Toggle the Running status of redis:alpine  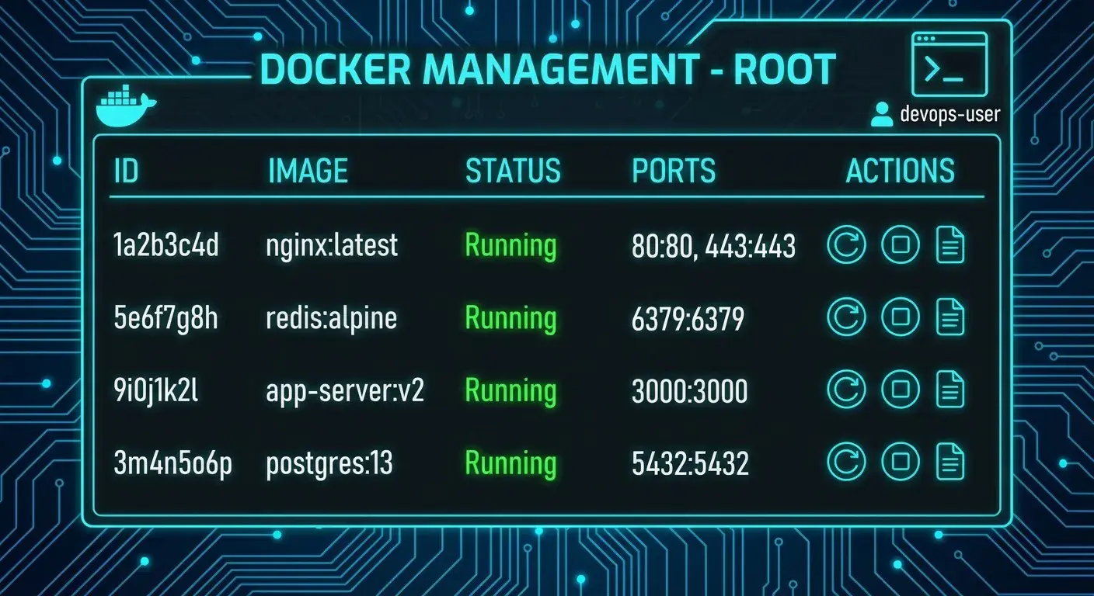coord(510,317)
